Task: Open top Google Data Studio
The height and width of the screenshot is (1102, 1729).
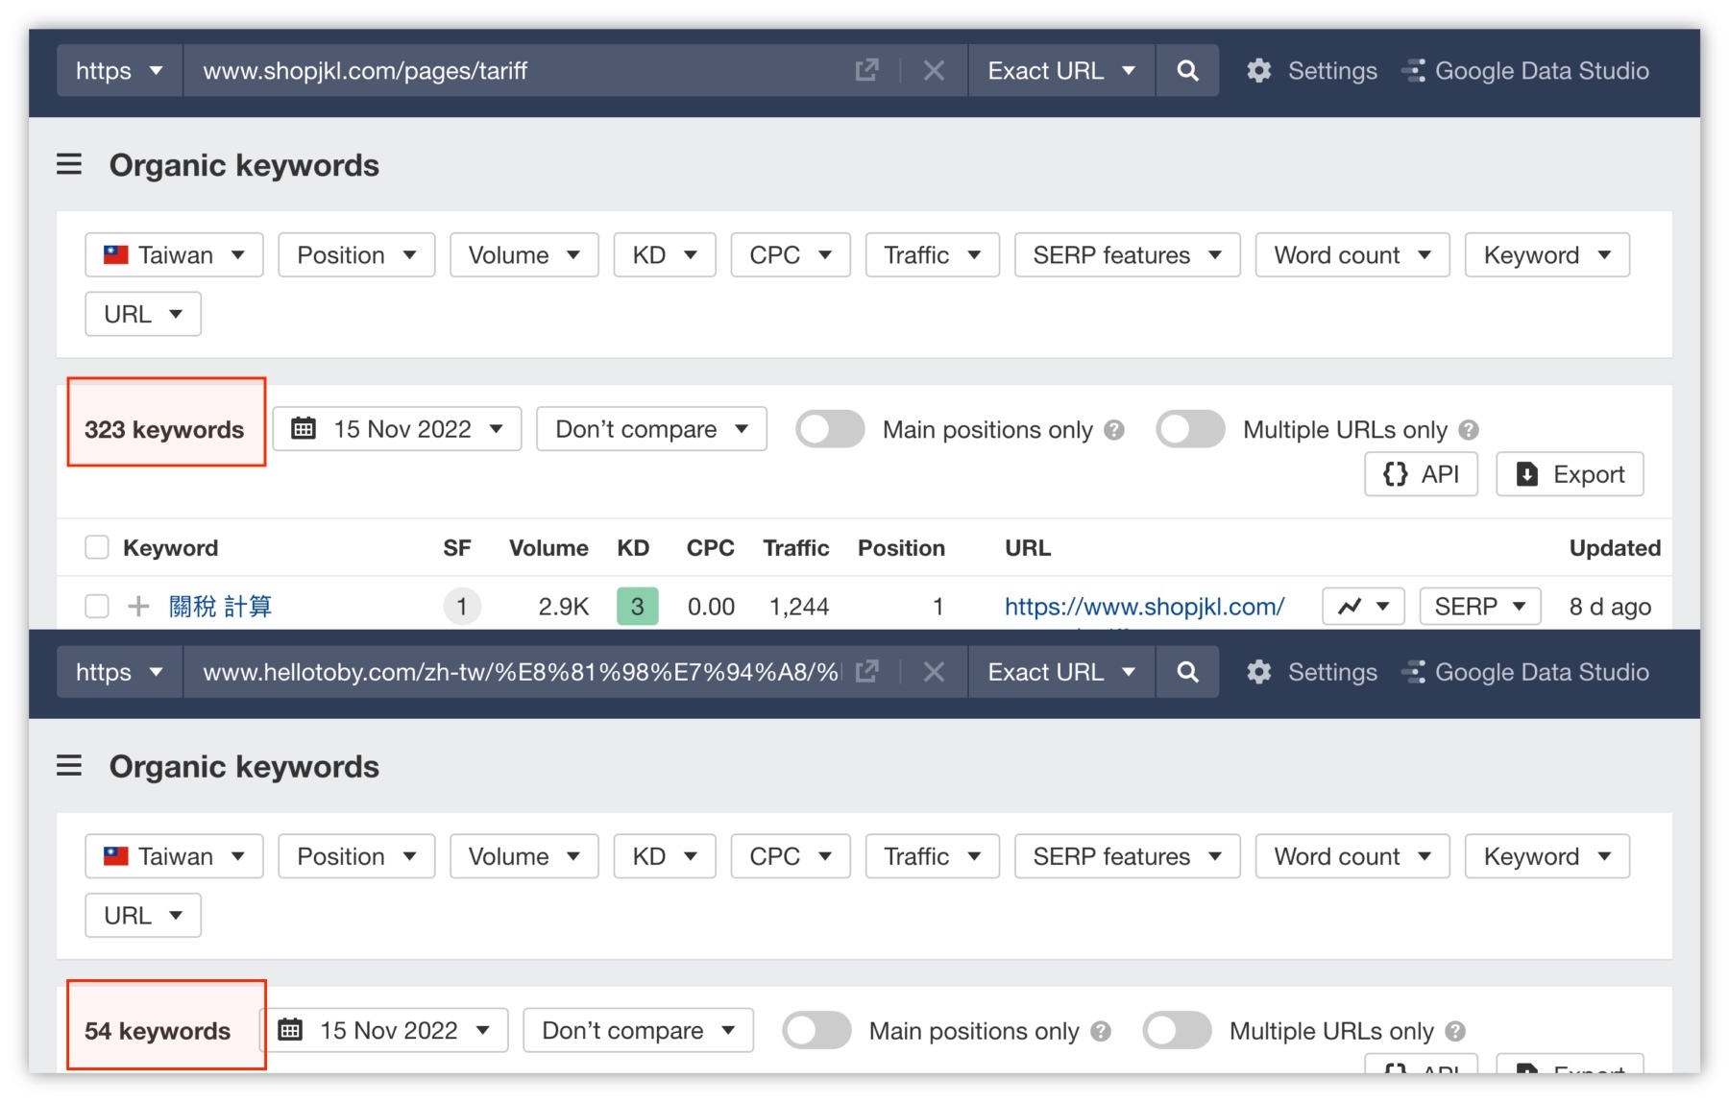Action: [x=1526, y=71]
